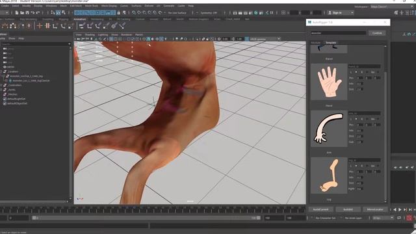This screenshot has width=416, height=234.
Task: Open the menu set dropdown at top left
Action: (x=5, y=13)
